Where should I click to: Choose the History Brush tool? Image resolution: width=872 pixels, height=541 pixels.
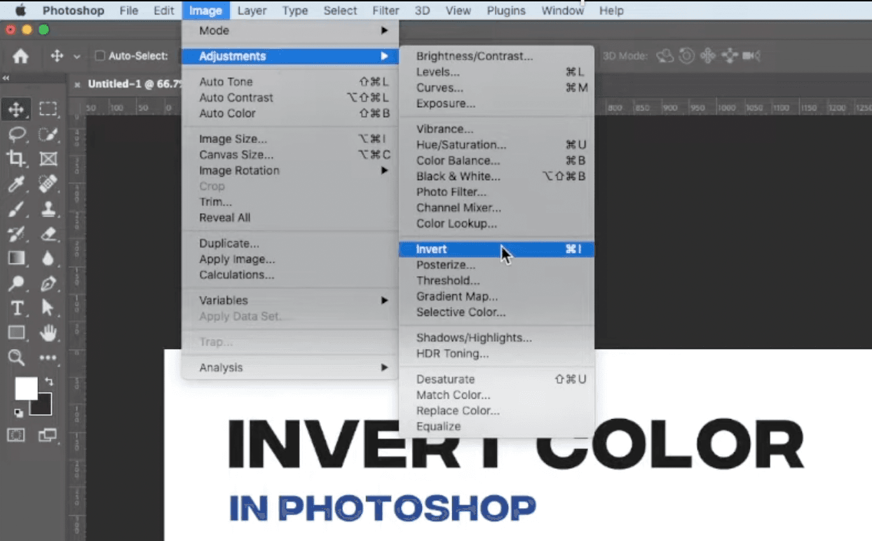(x=15, y=234)
